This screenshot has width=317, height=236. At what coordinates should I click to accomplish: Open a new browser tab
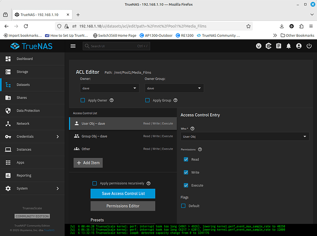78,15
